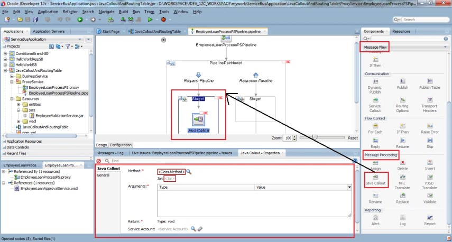Screen dimensions: 452x242
Task: Click the zoom value stepper arrows
Action: 294,138
